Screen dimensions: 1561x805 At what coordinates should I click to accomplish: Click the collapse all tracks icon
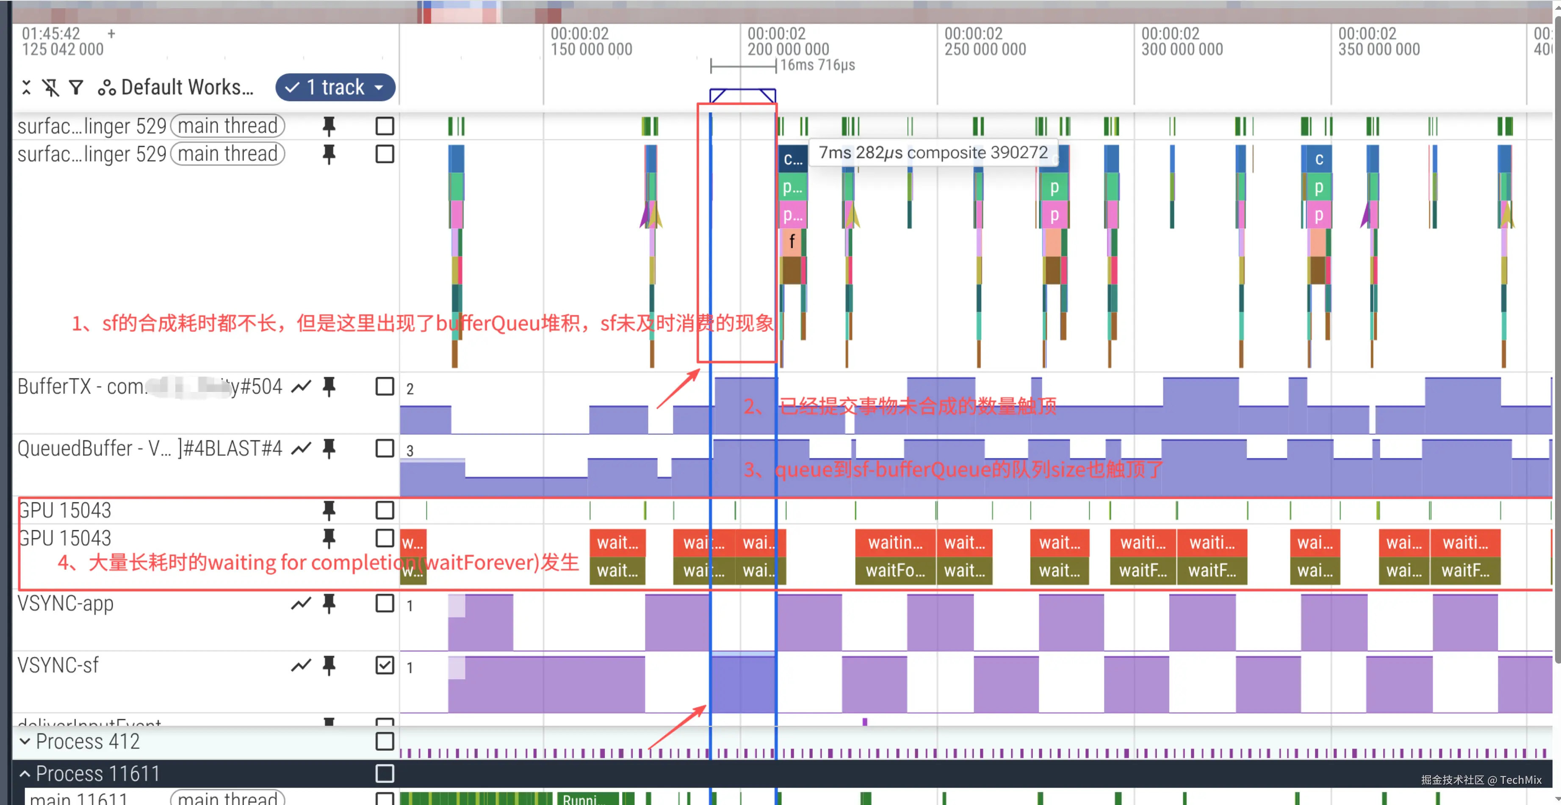(26, 87)
